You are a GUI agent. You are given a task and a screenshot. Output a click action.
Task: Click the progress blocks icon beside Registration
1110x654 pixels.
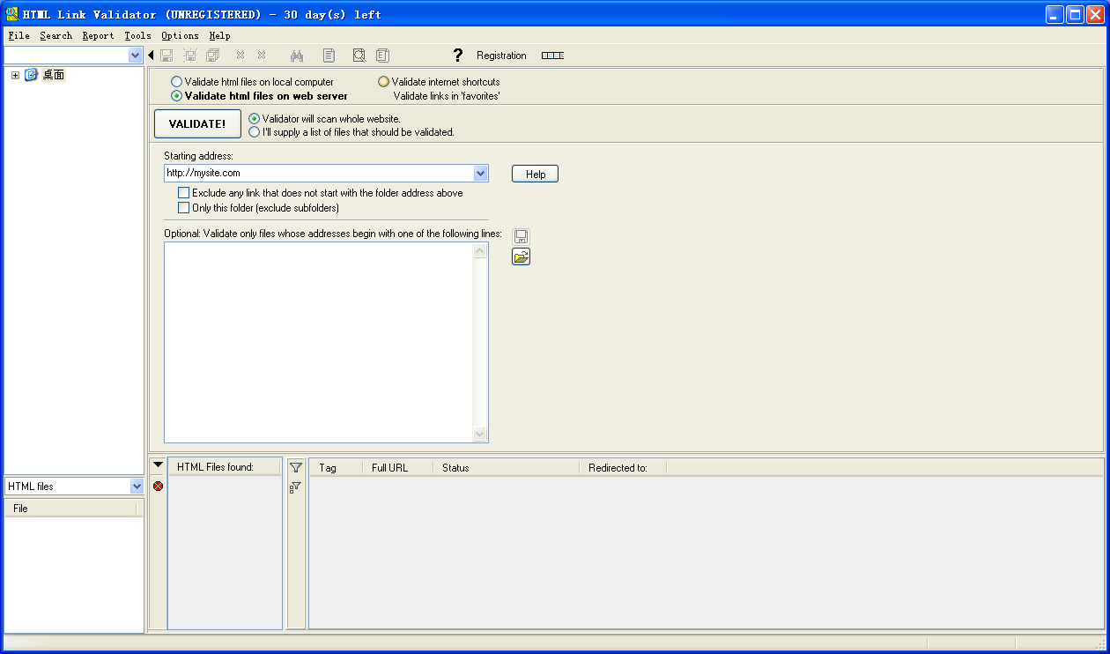click(552, 56)
